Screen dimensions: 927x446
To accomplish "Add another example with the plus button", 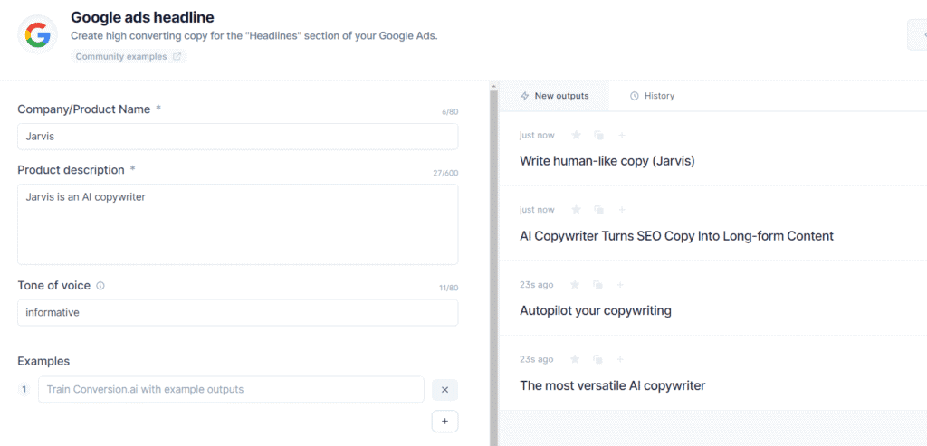I will point(444,422).
